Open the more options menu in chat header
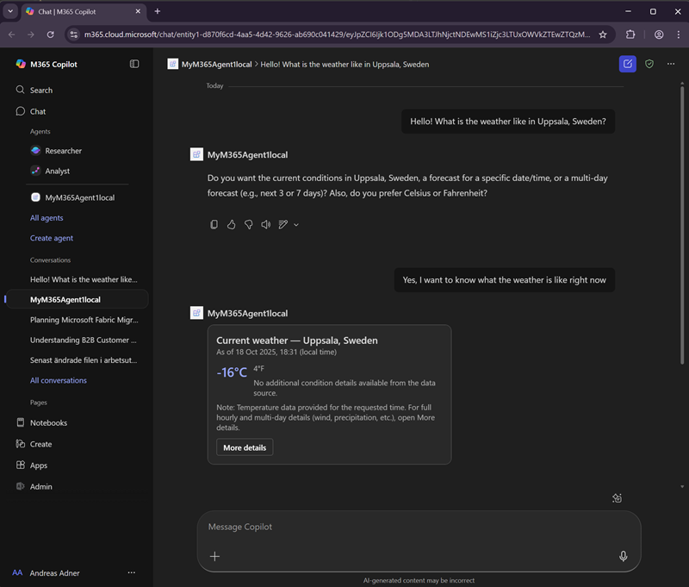The height and width of the screenshot is (587, 689). 671,64
